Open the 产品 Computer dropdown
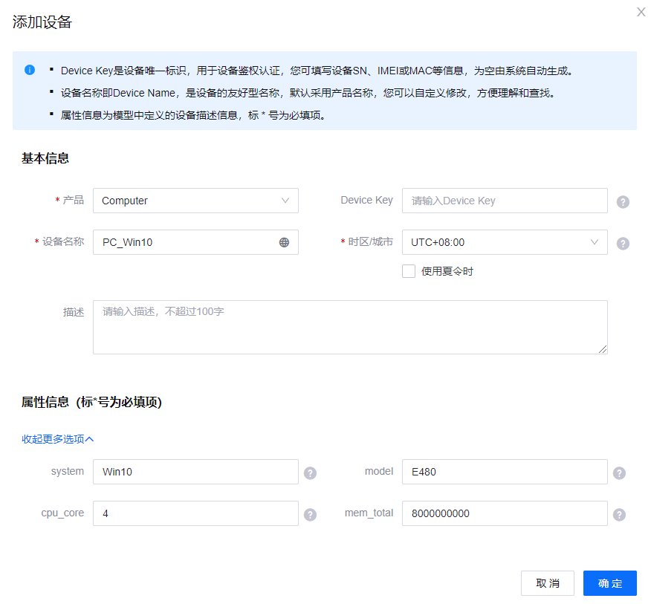The image size is (651, 604). click(x=195, y=201)
